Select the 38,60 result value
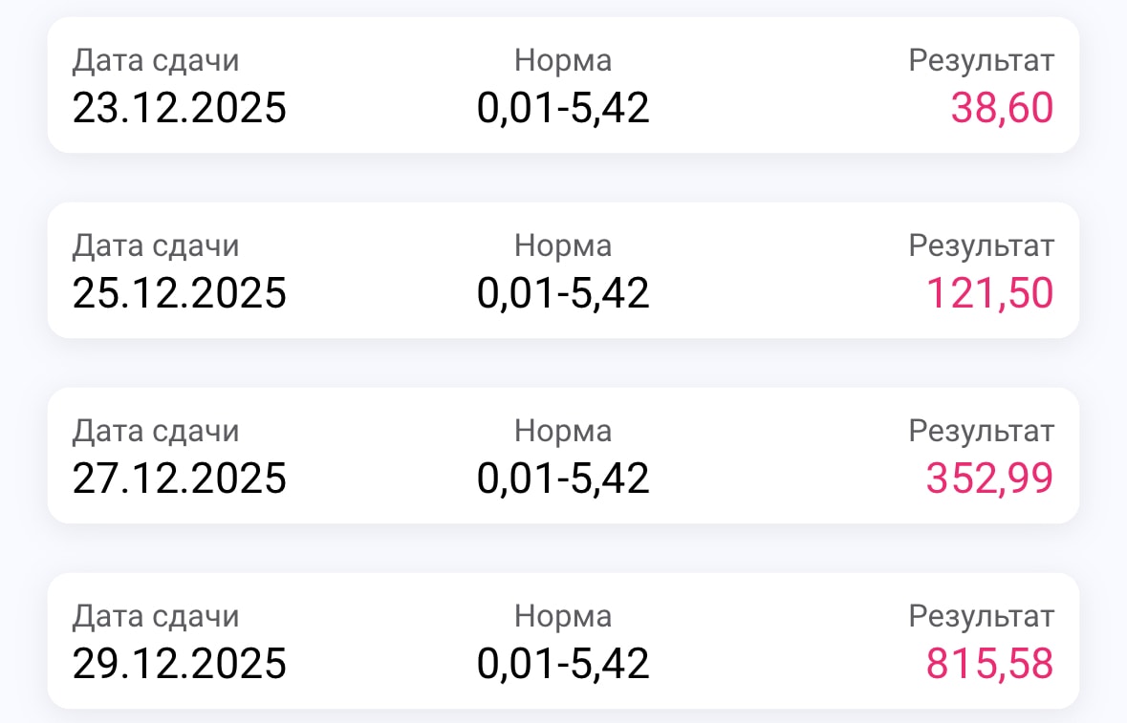 [x=1002, y=109]
